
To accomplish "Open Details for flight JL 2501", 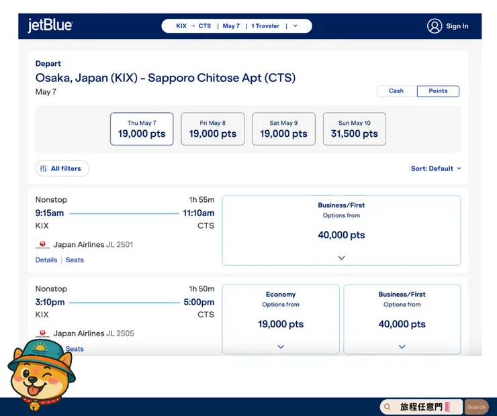I will tap(46, 260).
